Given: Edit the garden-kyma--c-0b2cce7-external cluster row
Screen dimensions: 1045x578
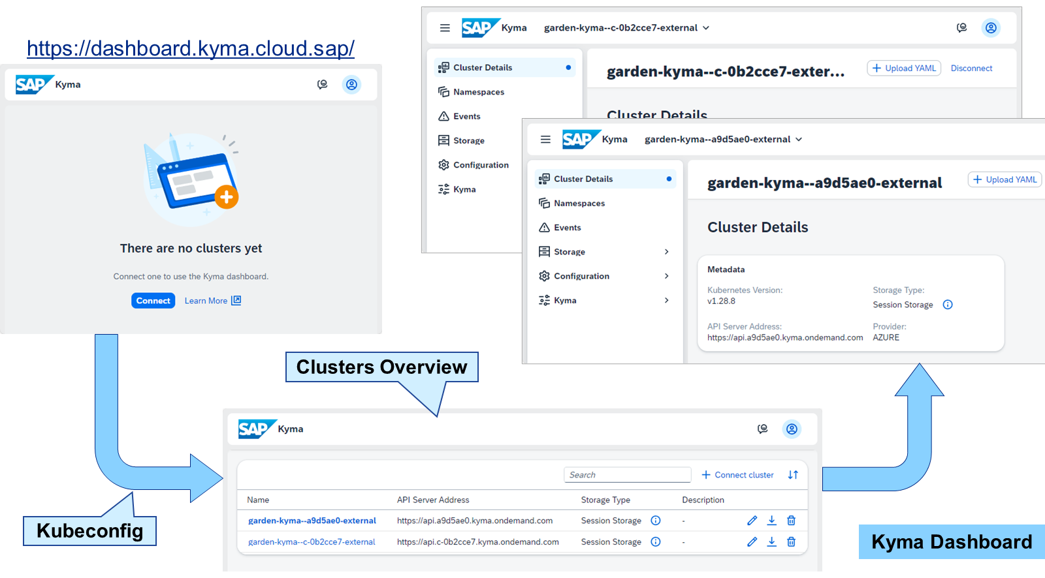Looking at the screenshot, I should 752,541.
